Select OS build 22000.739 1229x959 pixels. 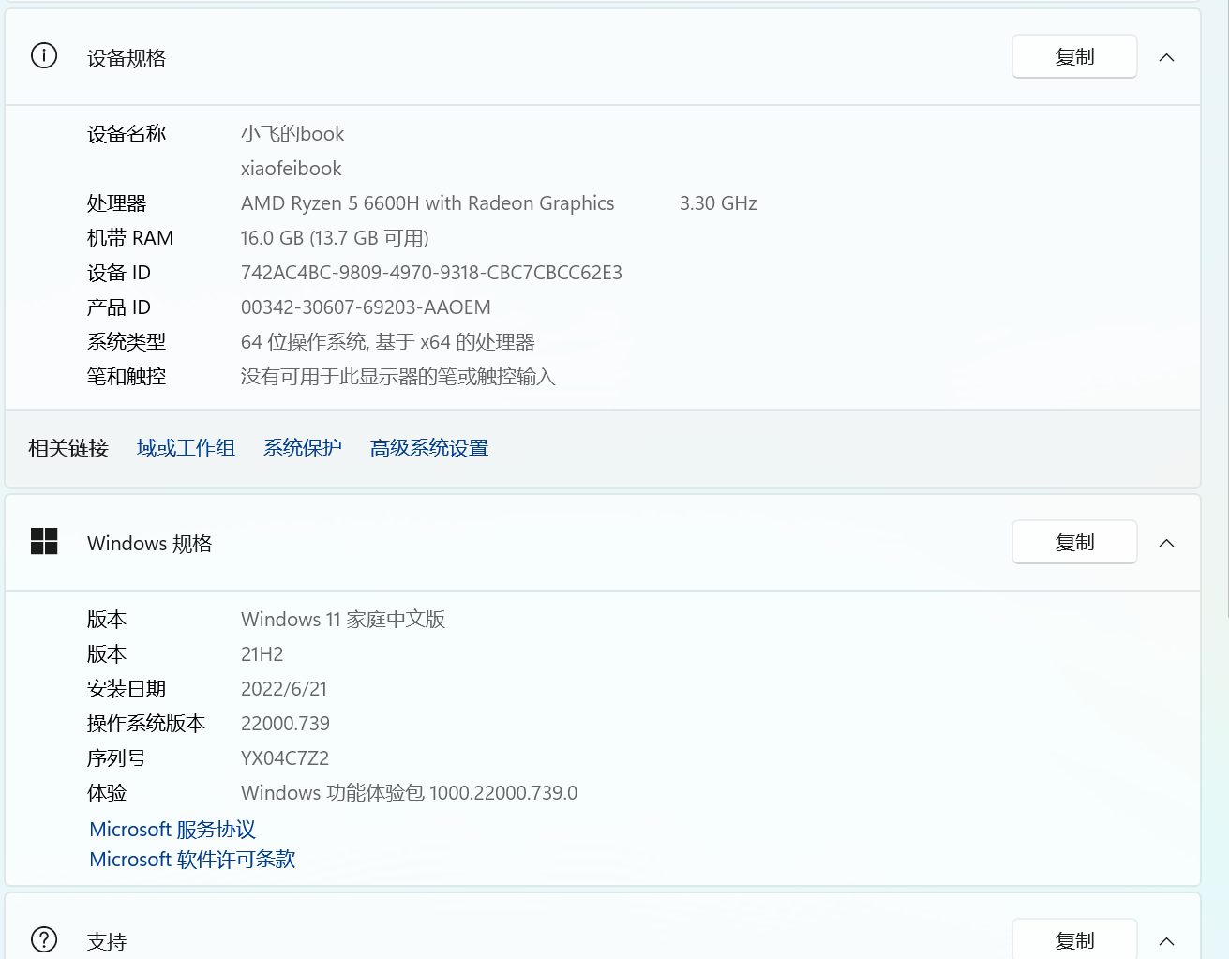[x=285, y=724]
